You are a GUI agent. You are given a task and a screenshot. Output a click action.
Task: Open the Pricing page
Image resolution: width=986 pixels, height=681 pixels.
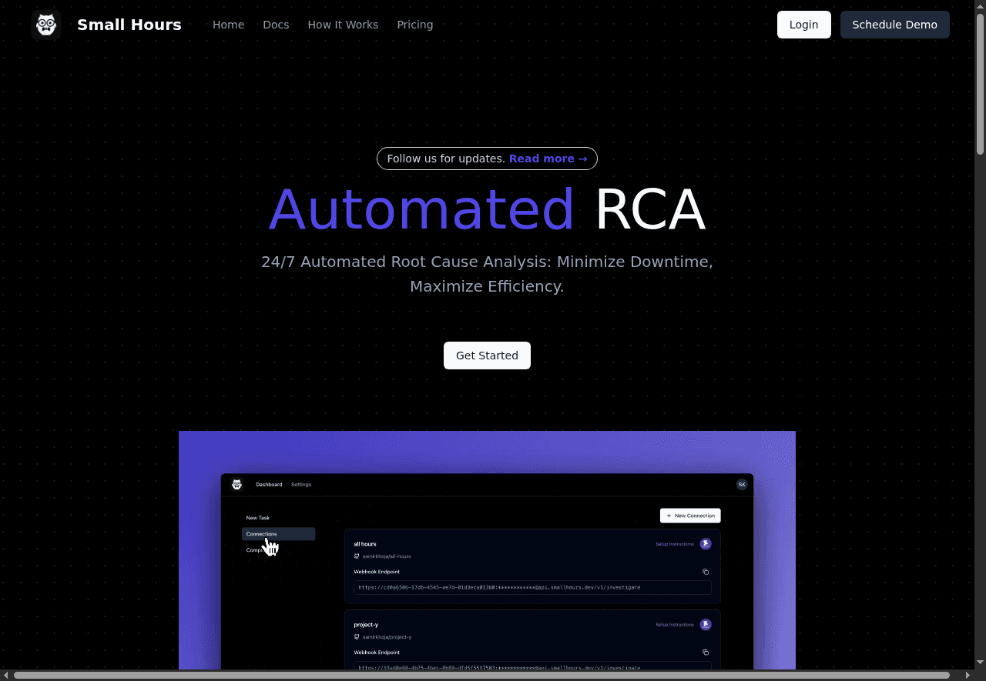click(x=414, y=25)
